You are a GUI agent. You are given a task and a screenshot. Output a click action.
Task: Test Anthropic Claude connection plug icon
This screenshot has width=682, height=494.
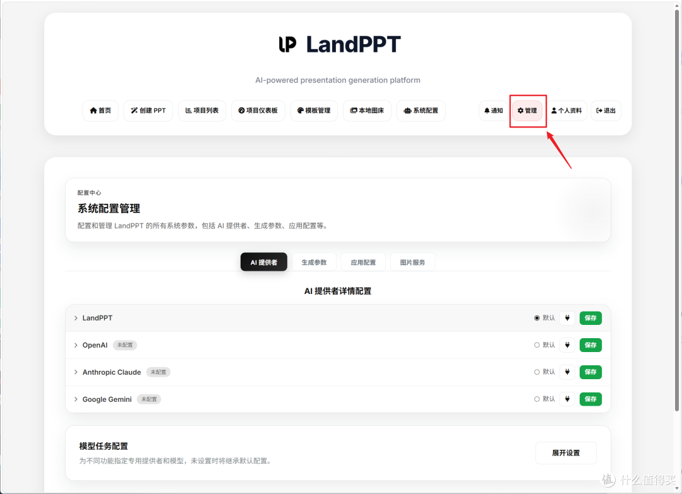click(x=567, y=372)
